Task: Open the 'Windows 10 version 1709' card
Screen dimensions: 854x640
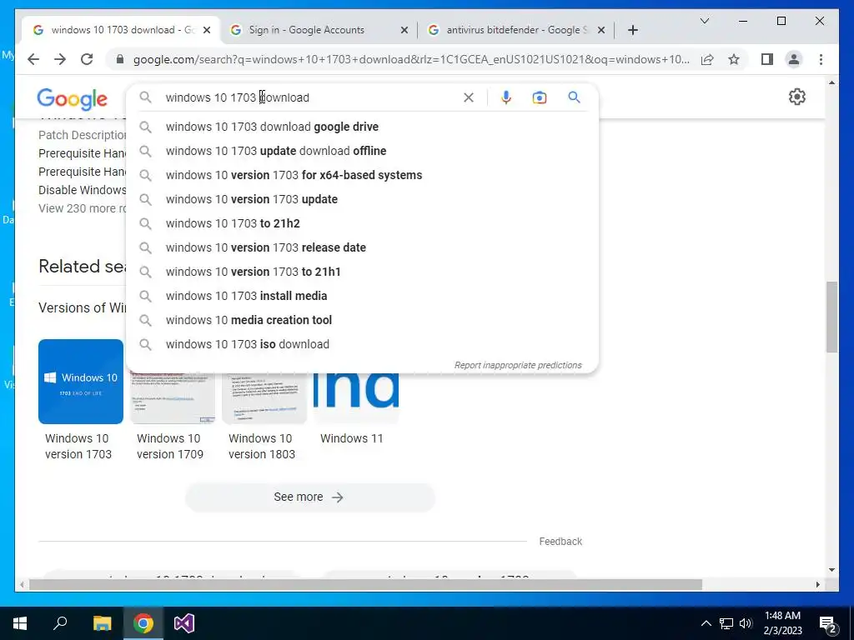Action: (172, 417)
